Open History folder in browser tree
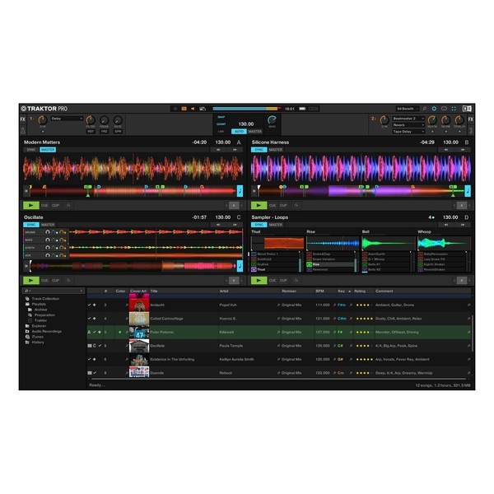Viewport: 494px width, 494px height. click(38, 343)
